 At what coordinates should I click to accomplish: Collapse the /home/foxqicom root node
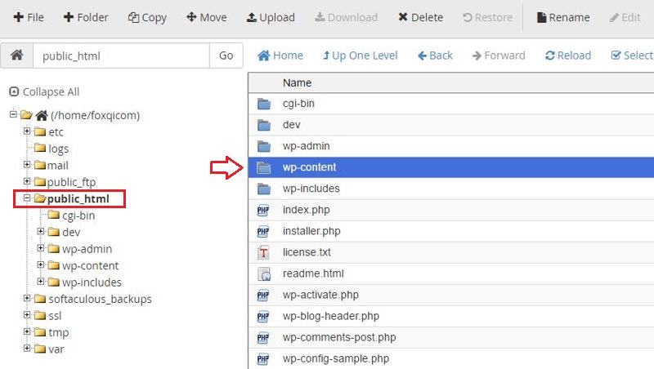[x=13, y=113]
